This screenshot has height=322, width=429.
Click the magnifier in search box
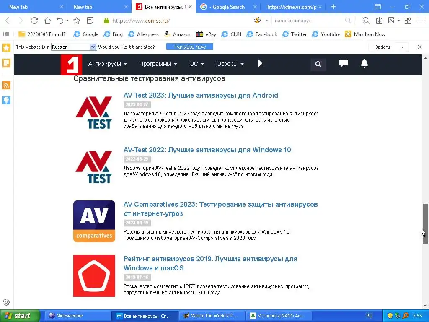[348, 21]
